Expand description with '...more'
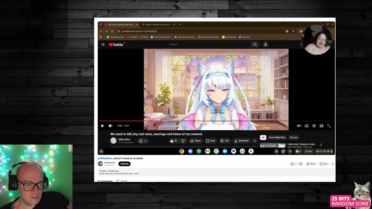This screenshot has height=209, width=372. (x=136, y=174)
